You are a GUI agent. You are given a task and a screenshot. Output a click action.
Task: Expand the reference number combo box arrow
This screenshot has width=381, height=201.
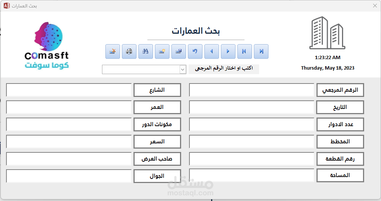click(183, 70)
